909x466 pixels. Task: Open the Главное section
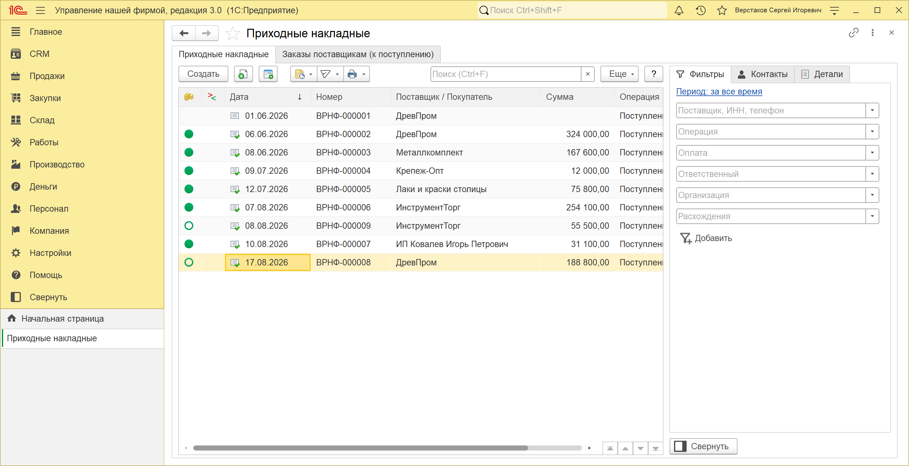[x=45, y=32]
